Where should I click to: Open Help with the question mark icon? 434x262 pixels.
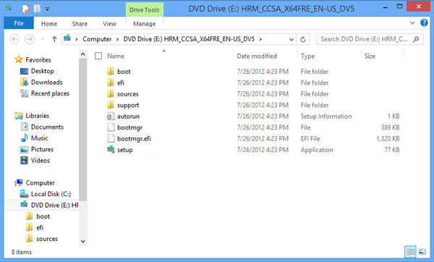(x=424, y=22)
